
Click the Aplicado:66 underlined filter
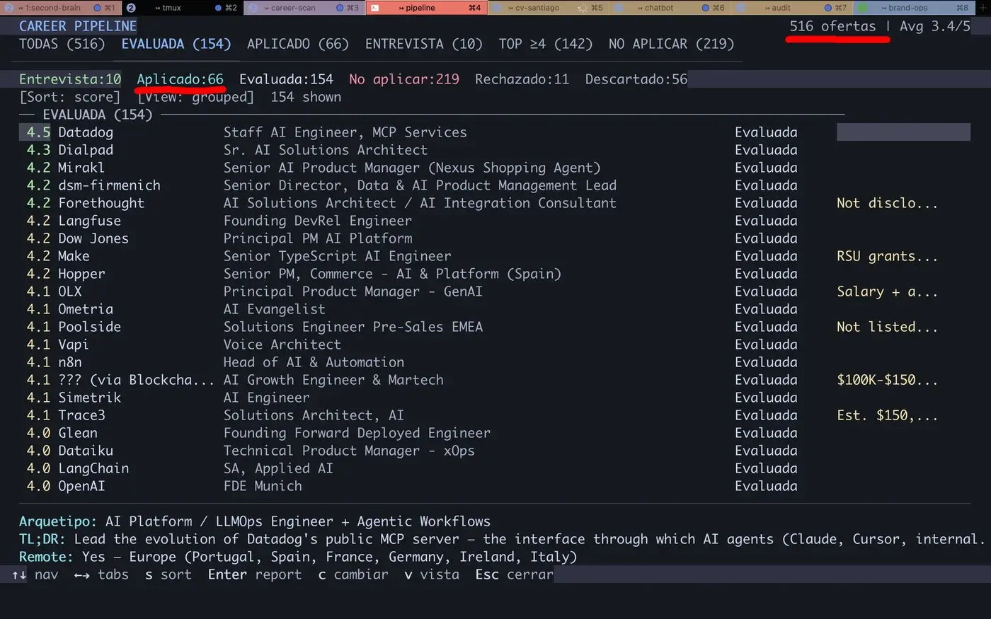click(180, 79)
